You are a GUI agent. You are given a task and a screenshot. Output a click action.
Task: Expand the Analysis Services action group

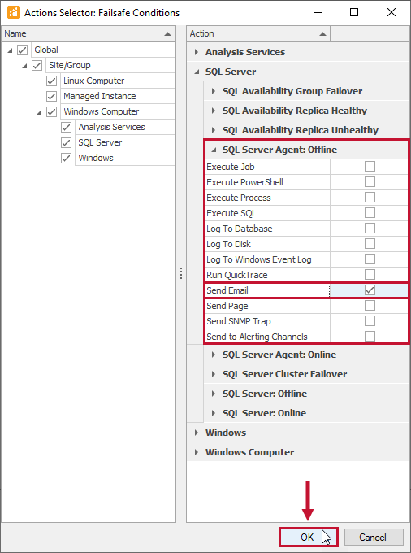(x=197, y=52)
